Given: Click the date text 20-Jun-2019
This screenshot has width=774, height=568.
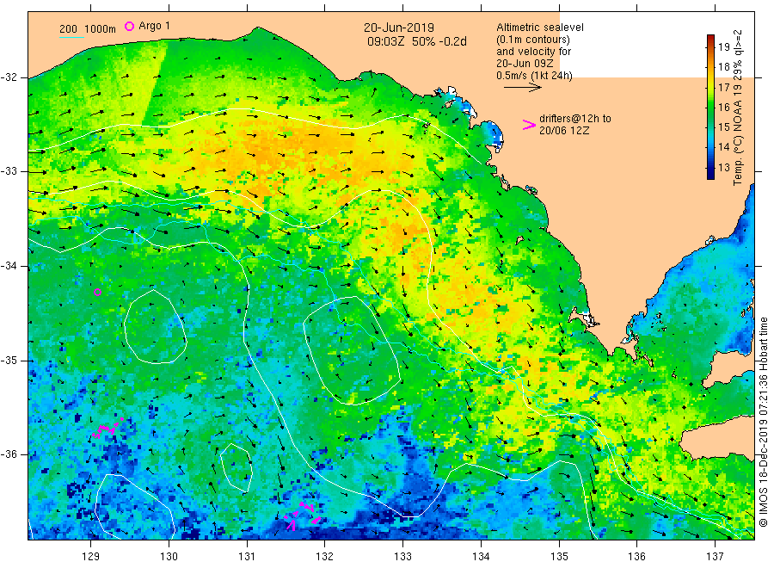Looking at the screenshot, I should [x=399, y=28].
